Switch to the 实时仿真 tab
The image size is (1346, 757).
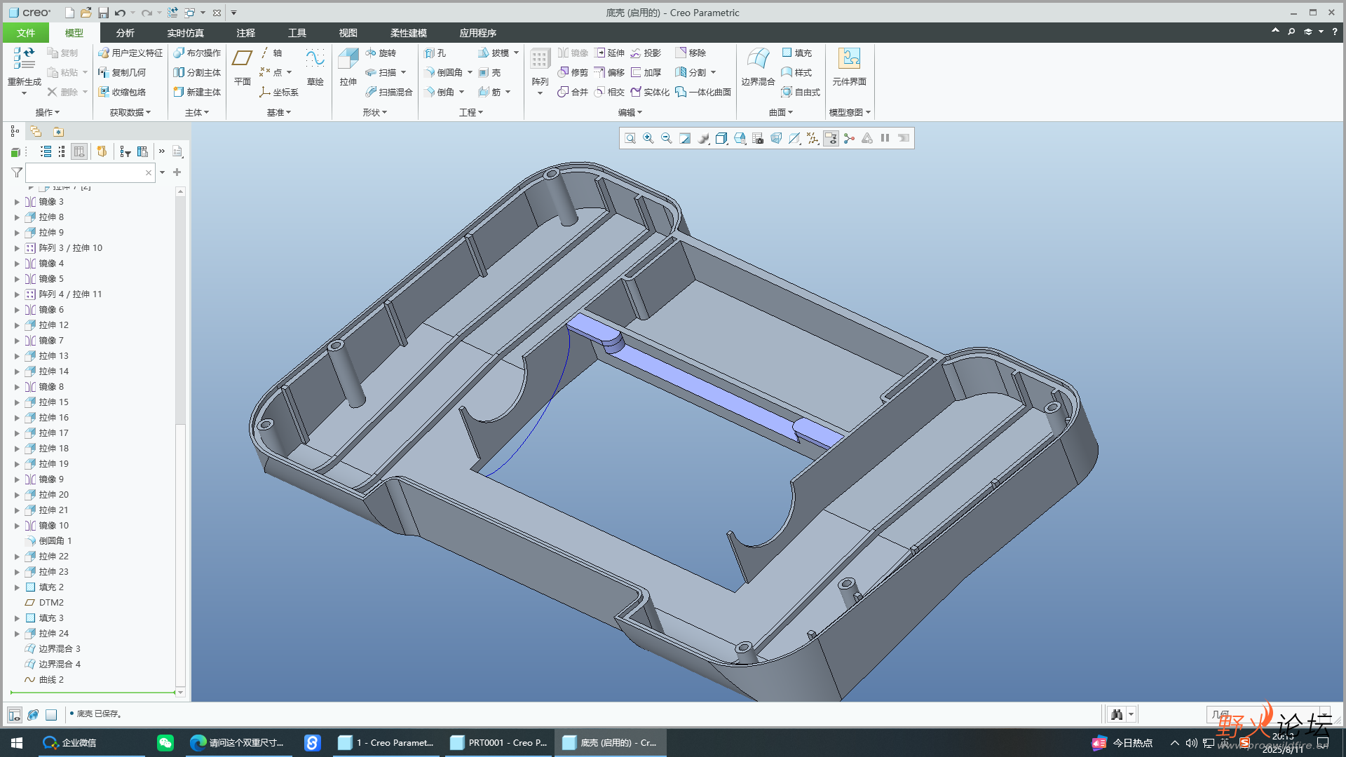(185, 33)
